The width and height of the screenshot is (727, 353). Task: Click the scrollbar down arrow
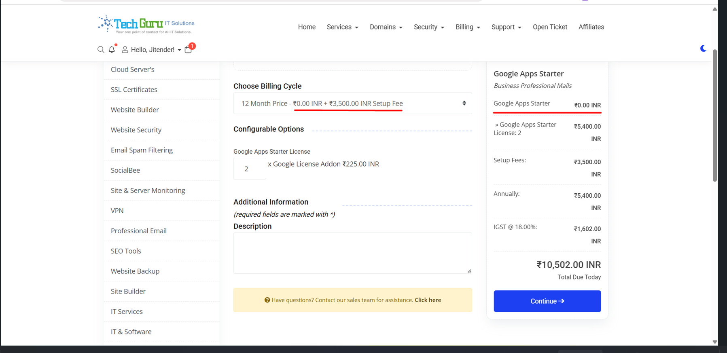coord(715,342)
